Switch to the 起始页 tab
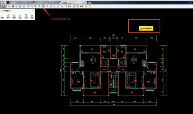193x114 pixels. (x=20, y=3)
